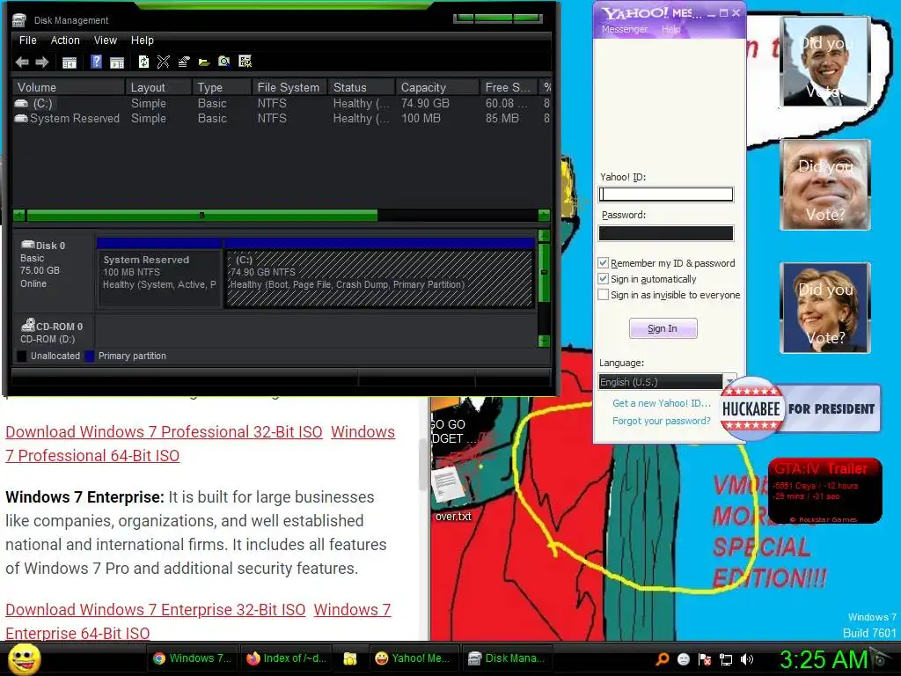Click the Properties toolbar icon
The image size is (901, 676).
(x=183, y=62)
